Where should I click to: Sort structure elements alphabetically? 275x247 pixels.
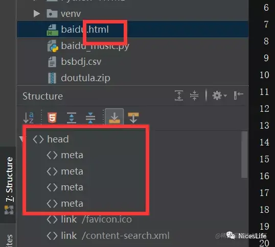click(28, 118)
